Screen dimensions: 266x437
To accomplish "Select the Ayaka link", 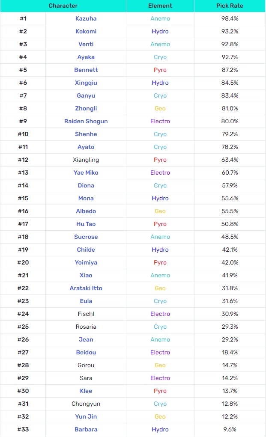I will click(86, 57).
